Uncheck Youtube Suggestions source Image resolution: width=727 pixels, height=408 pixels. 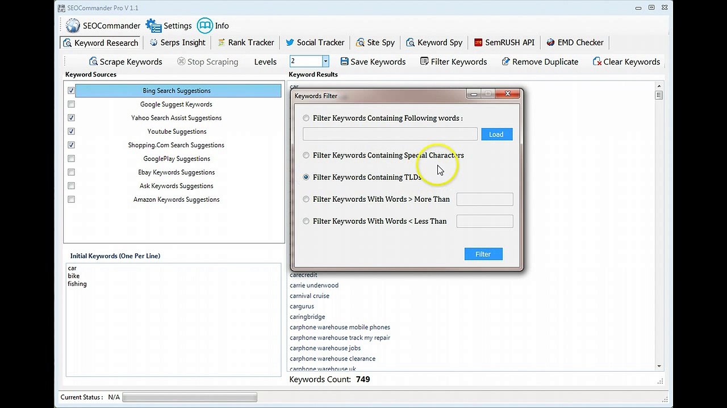click(71, 131)
